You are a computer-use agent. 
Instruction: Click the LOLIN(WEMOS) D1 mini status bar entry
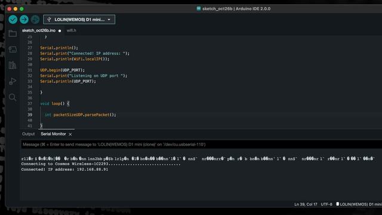tap(361, 204)
